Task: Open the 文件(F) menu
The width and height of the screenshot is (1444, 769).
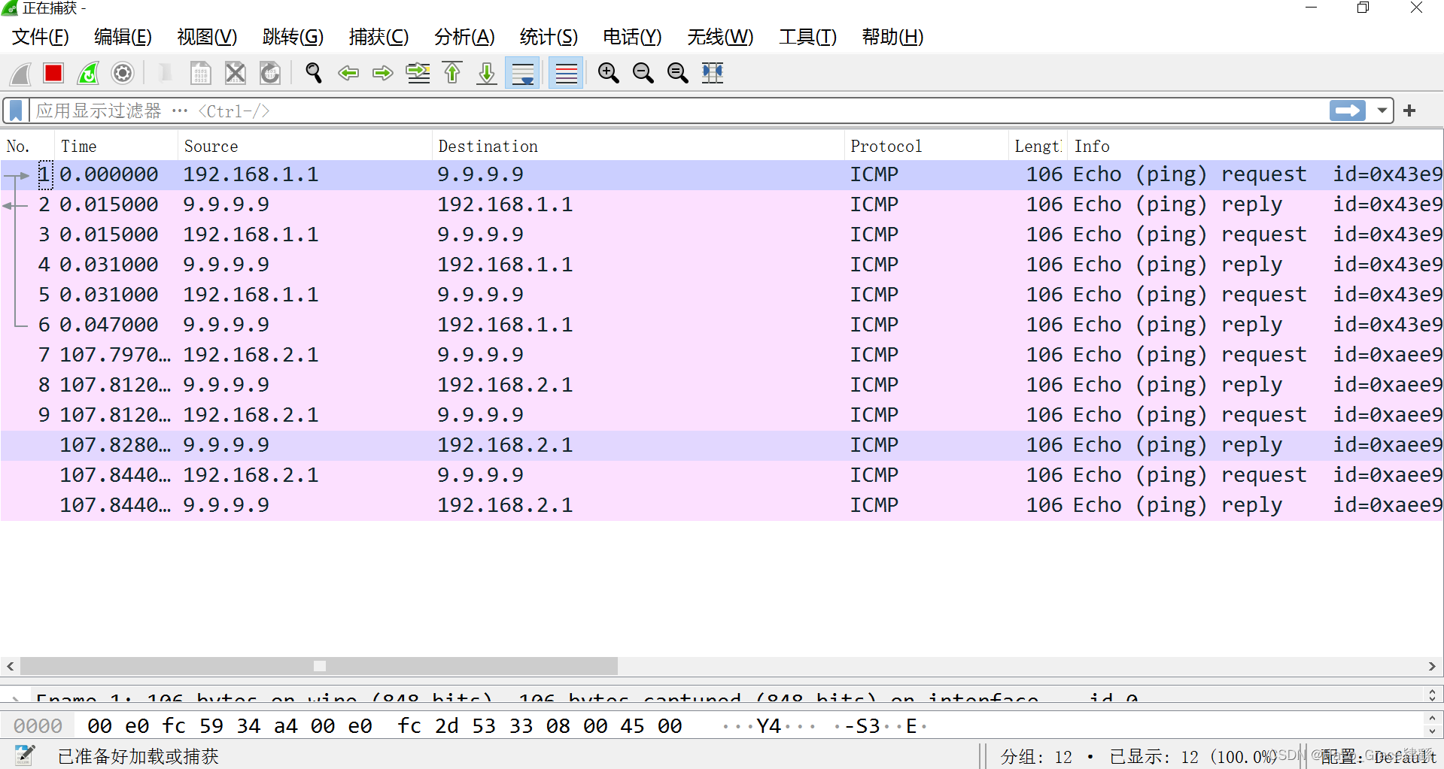Action: coord(41,37)
